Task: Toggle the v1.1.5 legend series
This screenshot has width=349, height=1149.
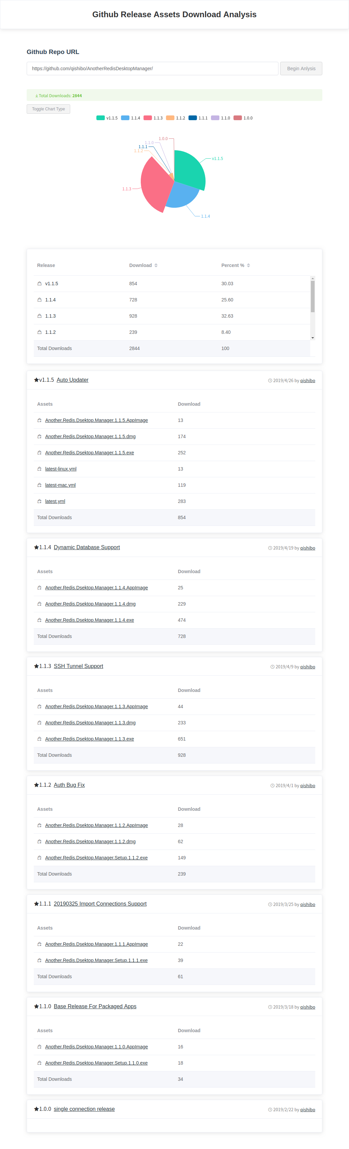Action: point(107,118)
